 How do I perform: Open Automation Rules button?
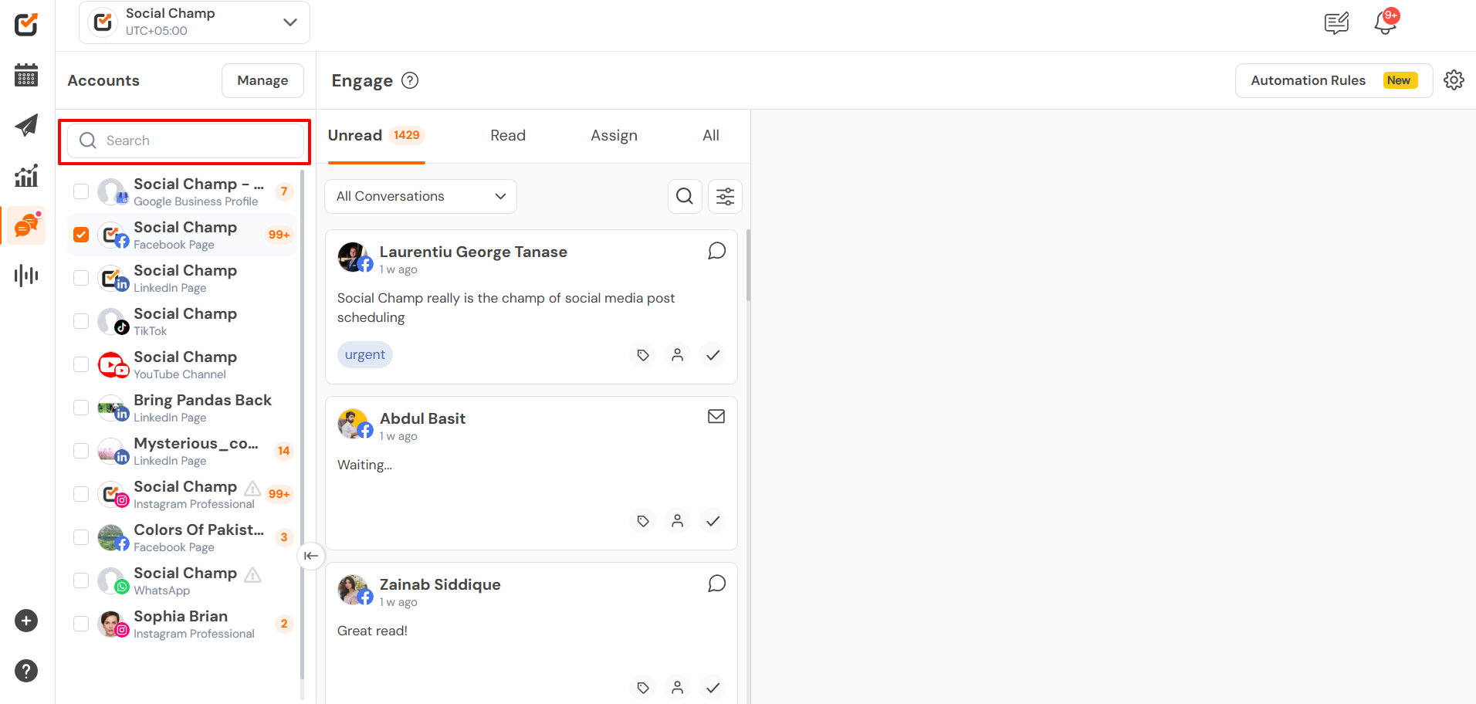pos(1334,80)
